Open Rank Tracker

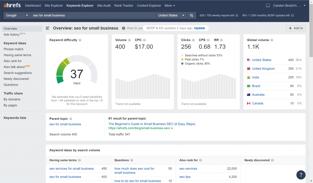(x=124, y=5)
